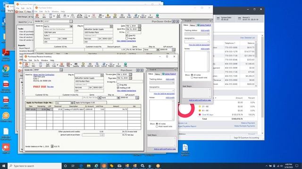Open Abney and Son Contractors vendor link
Viewport: 302px width, 169px height.
(44, 75)
